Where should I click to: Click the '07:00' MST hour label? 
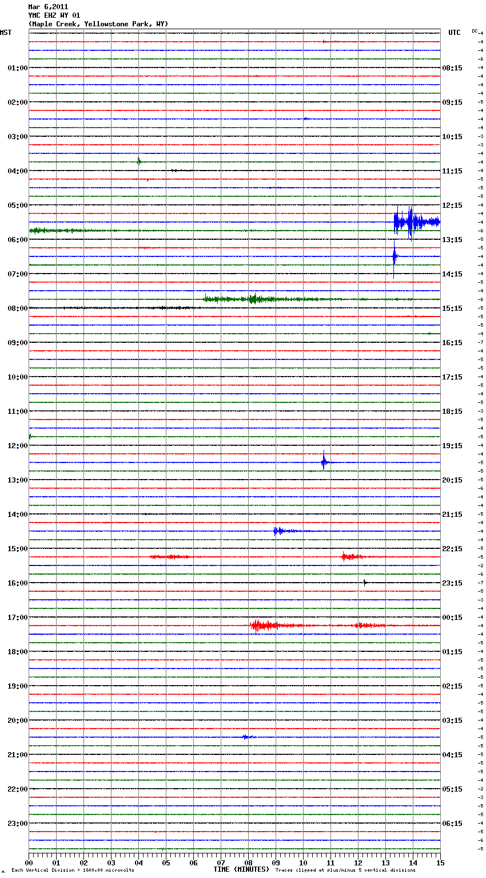[17, 274]
